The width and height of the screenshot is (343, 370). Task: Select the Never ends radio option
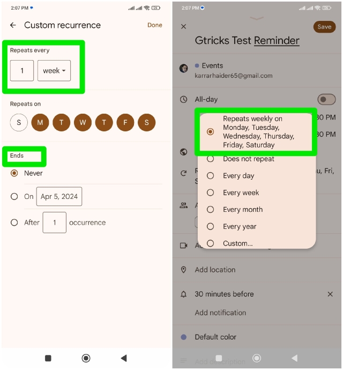point(14,173)
